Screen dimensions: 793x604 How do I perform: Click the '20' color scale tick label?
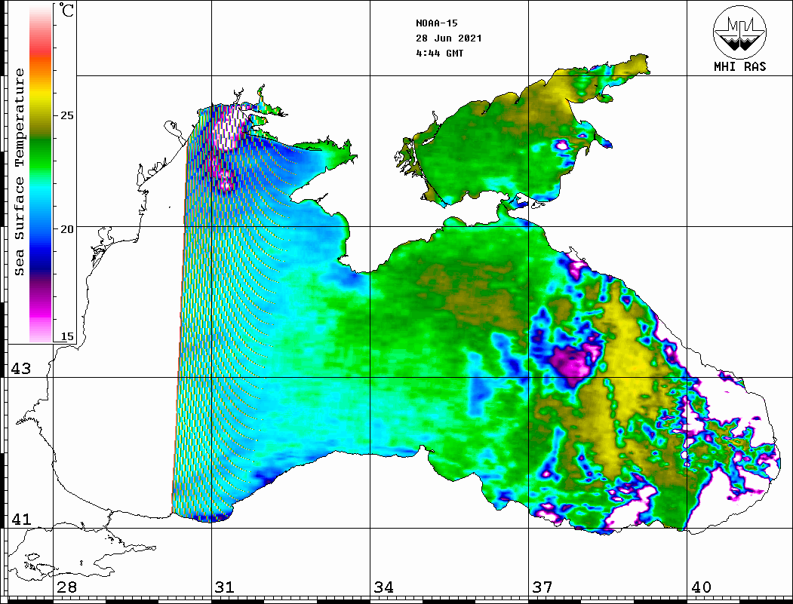[66, 229]
